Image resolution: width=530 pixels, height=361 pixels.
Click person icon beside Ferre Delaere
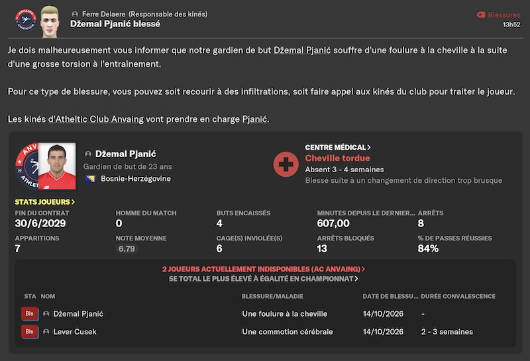[x=75, y=14]
